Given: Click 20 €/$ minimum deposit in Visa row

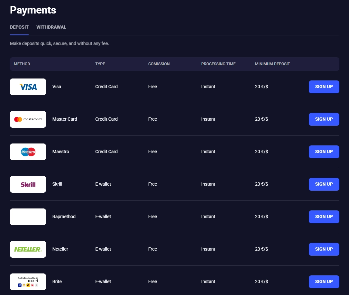Looking at the screenshot, I should 261,87.
